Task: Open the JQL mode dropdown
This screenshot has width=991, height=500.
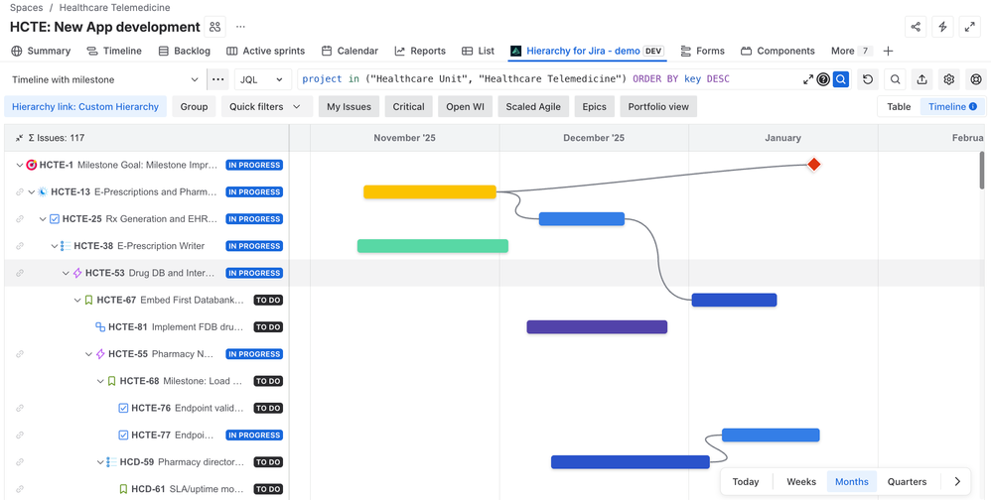Action: point(263,79)
